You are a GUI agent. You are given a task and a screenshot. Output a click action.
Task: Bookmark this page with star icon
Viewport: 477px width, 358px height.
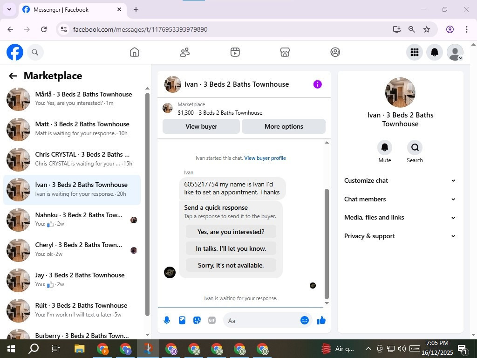[x=427, y=29]
